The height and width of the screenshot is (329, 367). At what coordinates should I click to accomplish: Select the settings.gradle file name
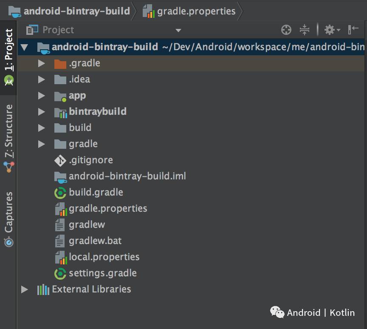click(103, 273)
